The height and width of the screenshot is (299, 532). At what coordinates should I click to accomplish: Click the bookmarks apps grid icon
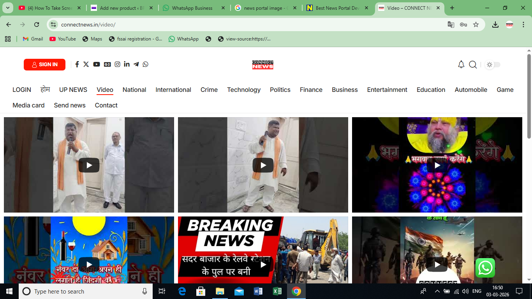8,39
